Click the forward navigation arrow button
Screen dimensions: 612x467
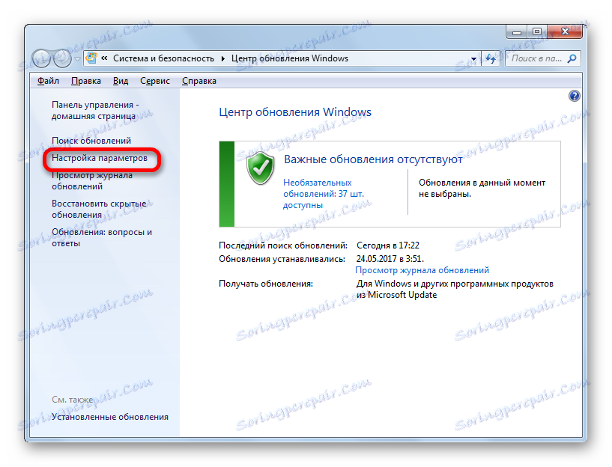[x=62, y=58]
